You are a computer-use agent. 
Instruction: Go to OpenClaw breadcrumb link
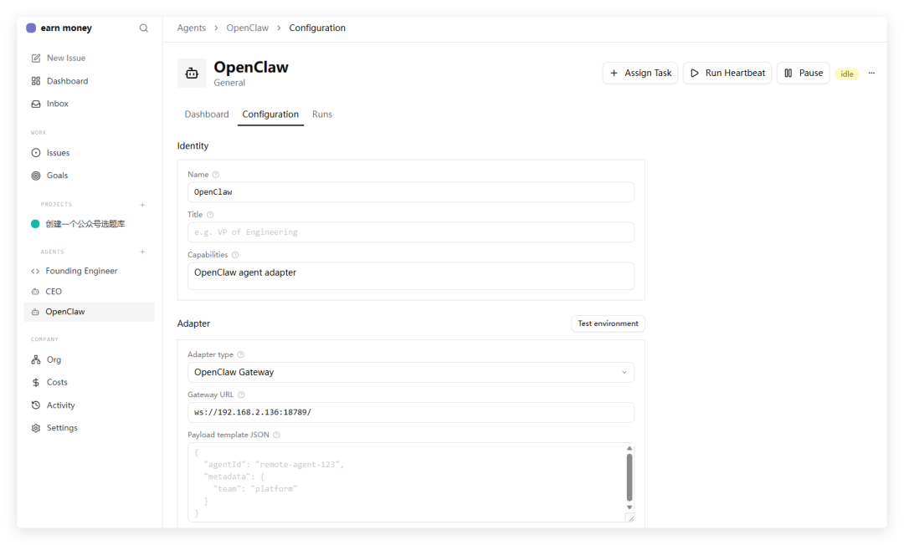click(247, 28)
